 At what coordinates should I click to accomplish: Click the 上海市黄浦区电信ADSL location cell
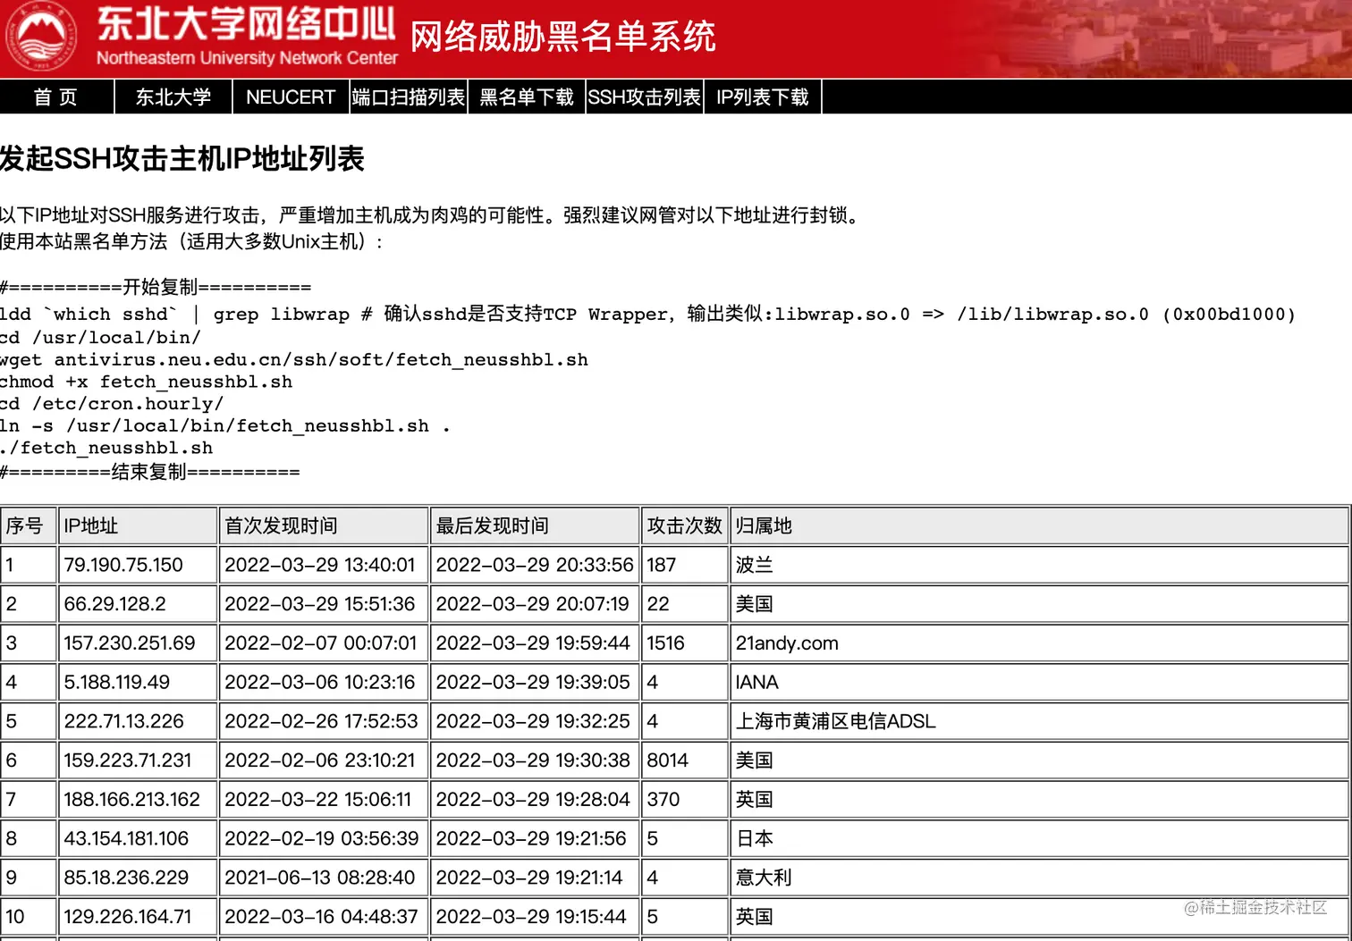click(1040, 721)
